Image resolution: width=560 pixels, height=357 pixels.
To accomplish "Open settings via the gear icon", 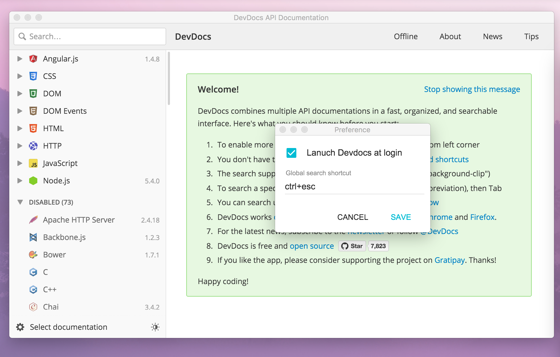I will coord(20,327).
